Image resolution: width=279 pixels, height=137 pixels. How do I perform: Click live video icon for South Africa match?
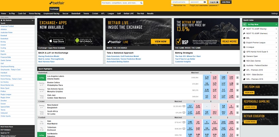[184, 113]
